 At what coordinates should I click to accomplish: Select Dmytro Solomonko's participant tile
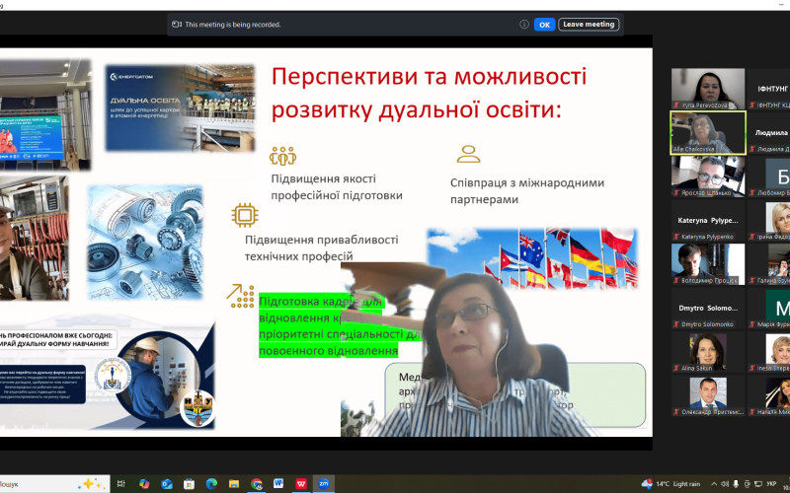click(707, 308)
